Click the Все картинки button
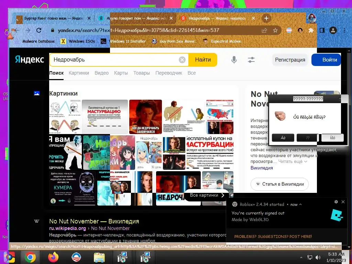The width and height of the screenshot is (352, 264). point(207,195)
